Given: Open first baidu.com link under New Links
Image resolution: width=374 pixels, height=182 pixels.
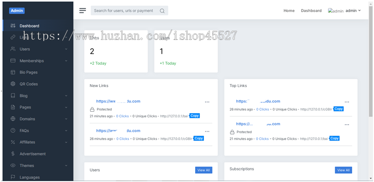Looking at the screenshot, I should coord(118,101).
